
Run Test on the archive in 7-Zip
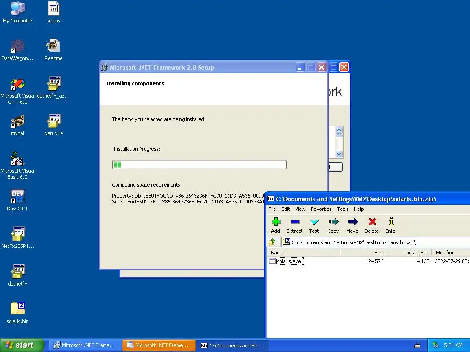(314, 225)
